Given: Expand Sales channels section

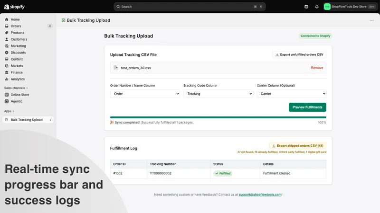Looking at the screenshot, I should 16,88.
